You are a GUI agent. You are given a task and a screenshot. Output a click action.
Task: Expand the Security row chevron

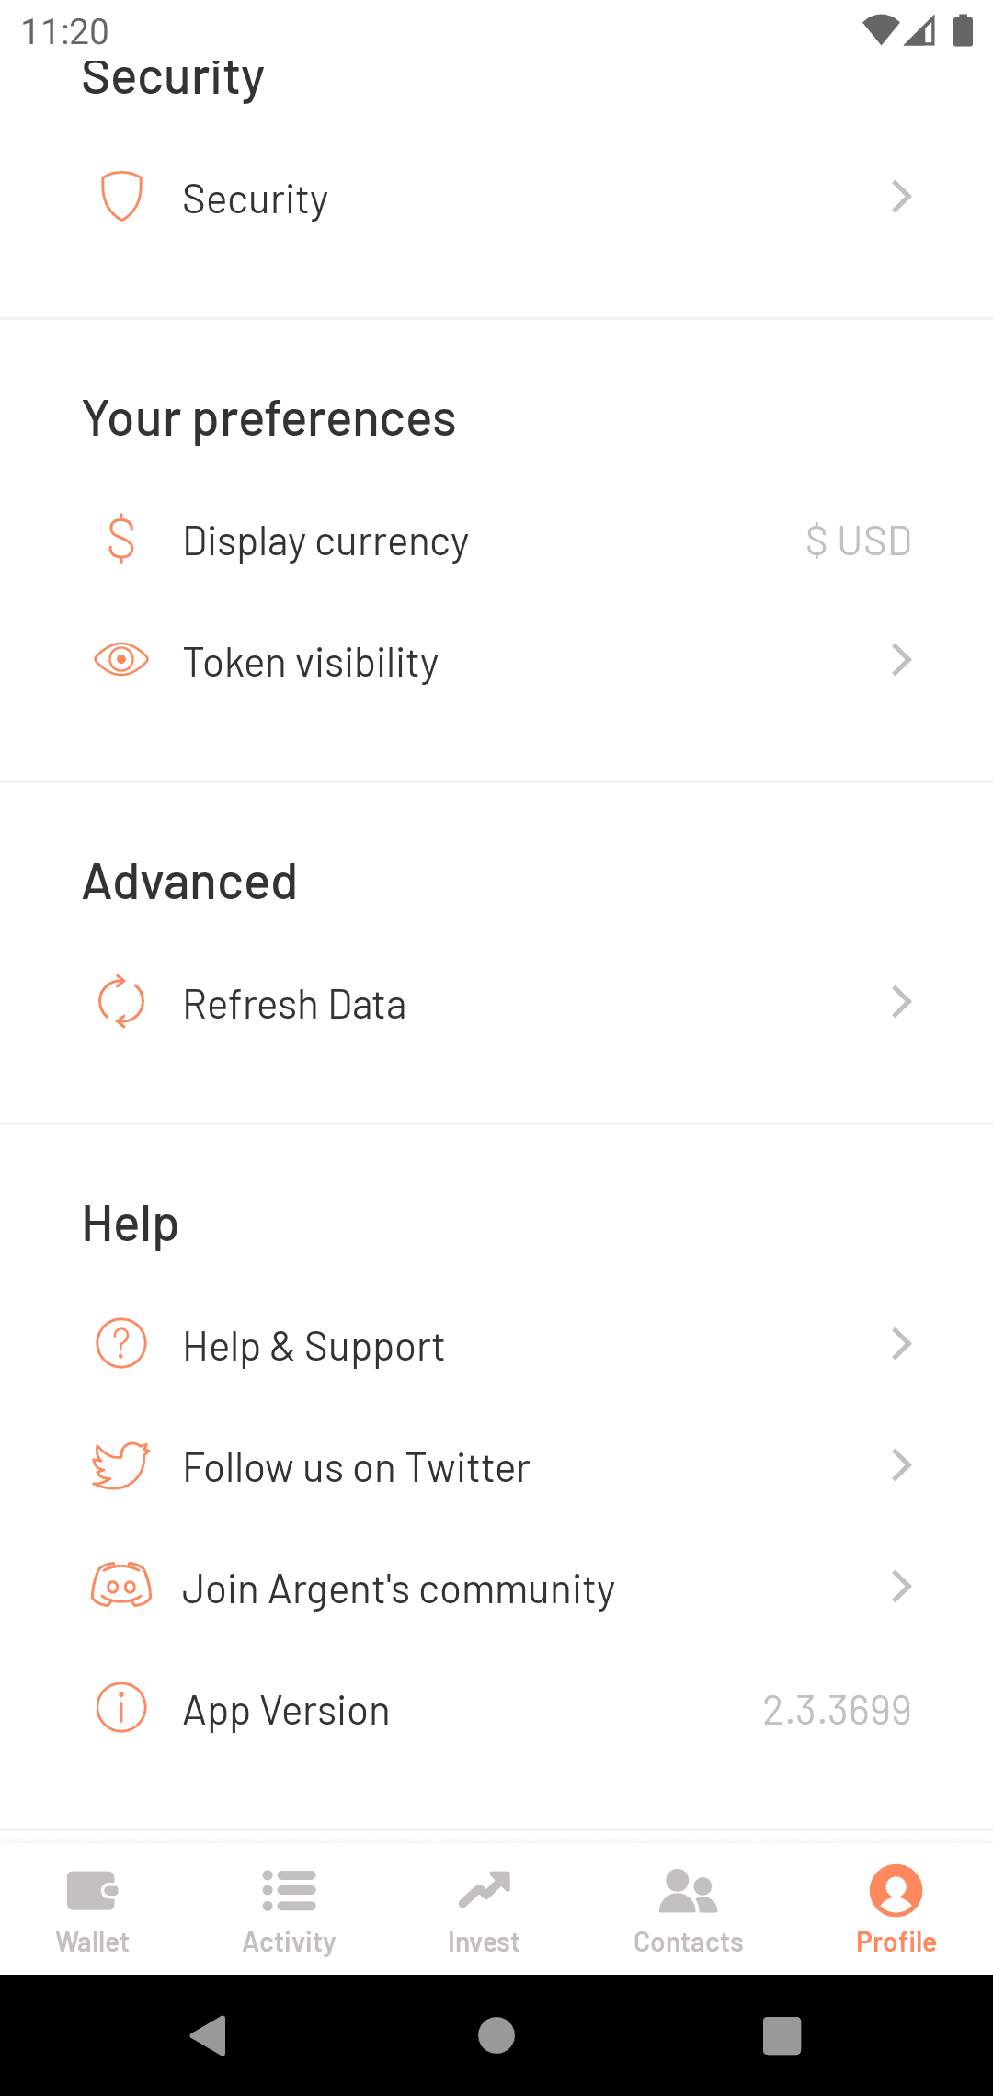tap(902, 197)
